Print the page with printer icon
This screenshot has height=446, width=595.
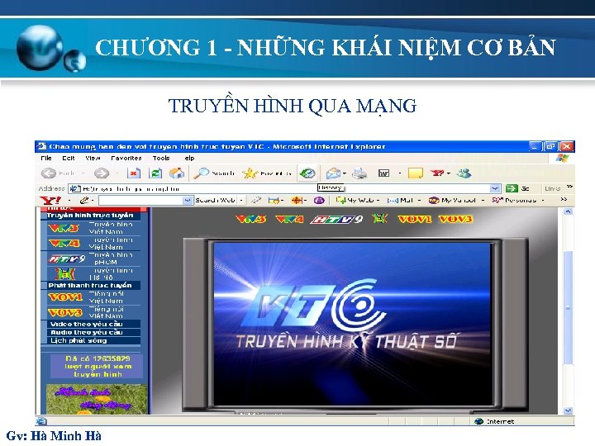click(x=359, y=173)
